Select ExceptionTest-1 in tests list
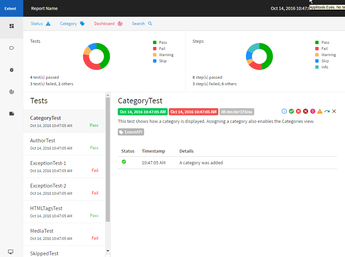Viewport: 345px width, 257px height. pyautogui.click(x=64, y=167)
